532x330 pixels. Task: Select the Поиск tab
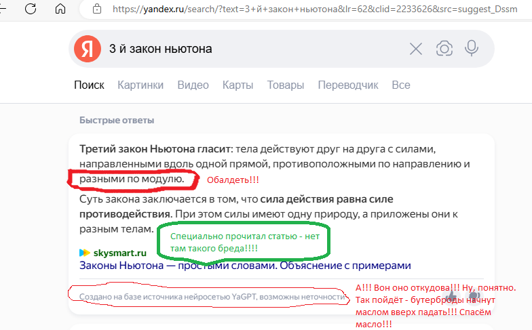(90, 85)
